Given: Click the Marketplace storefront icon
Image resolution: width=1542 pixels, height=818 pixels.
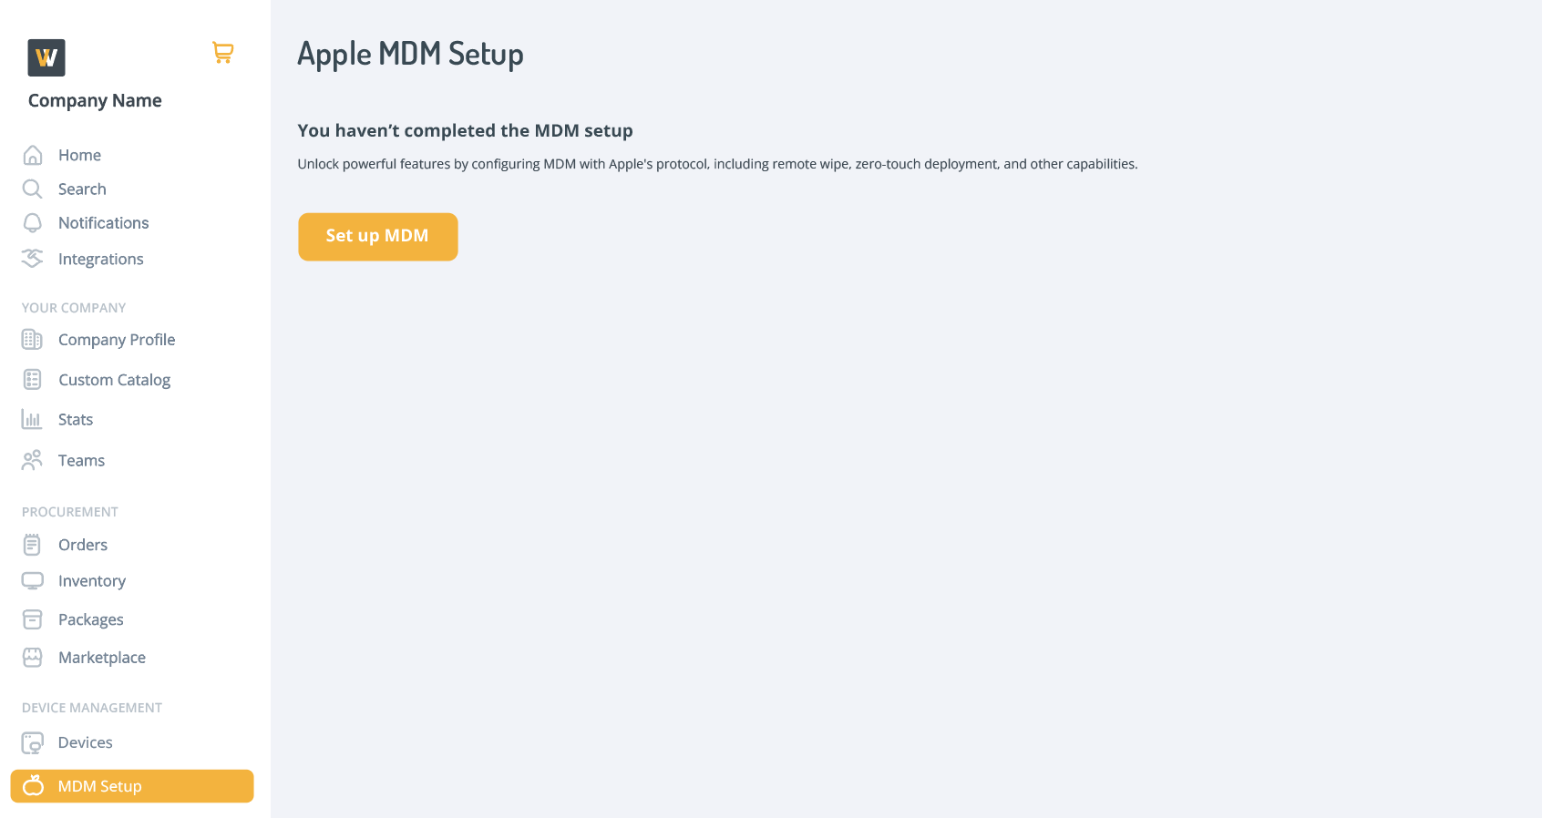Looking at the screenshot, I should point(32,658).
